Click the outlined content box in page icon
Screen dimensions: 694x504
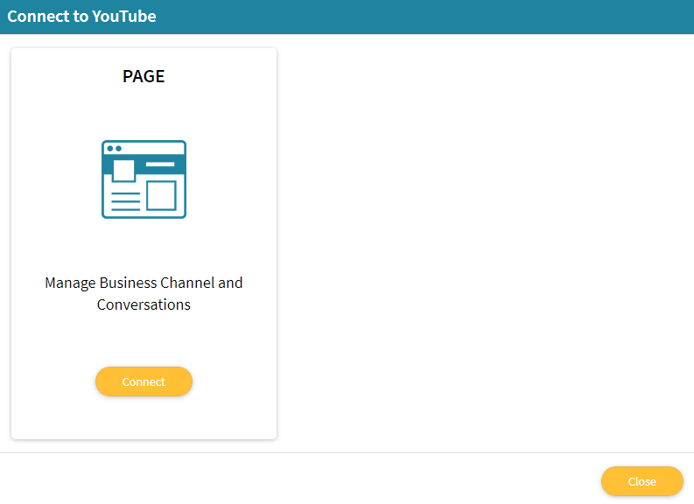point(161,195)
